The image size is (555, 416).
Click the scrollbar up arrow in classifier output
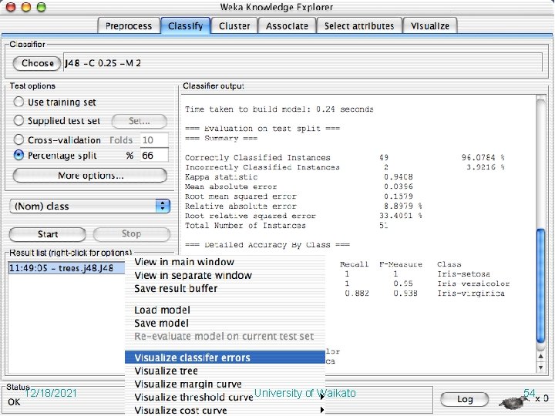pyautogui.click(x=540, y=357)
